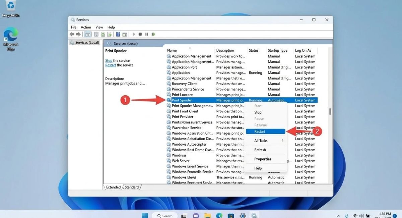The height and width of the screenshot is (218, 402).
Task: Click the Wi-Fi icon in system tray
Action: 355,215
